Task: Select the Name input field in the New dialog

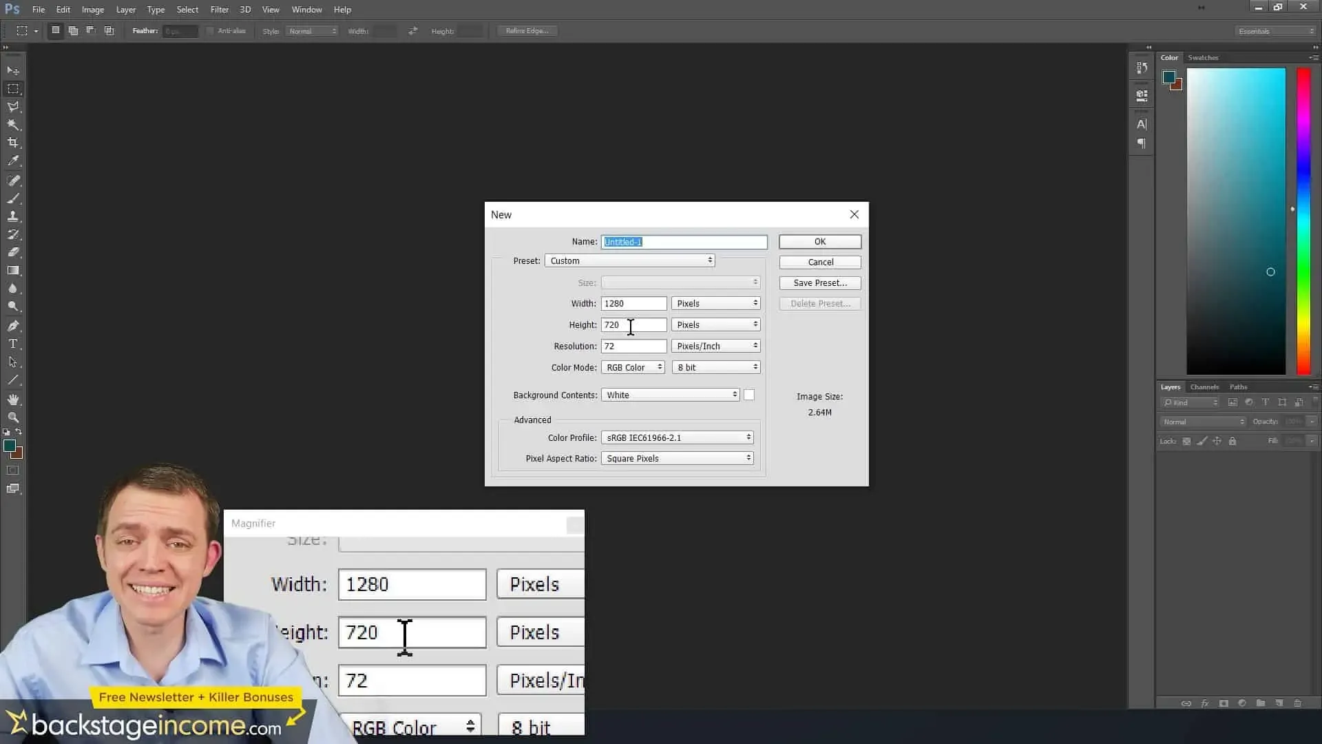Action: [684, 242]
